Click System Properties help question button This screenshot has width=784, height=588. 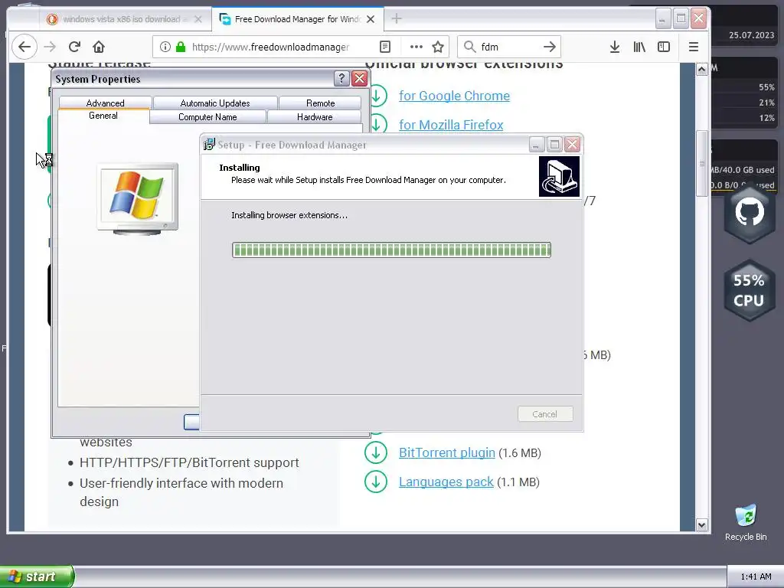(x=341, y=79)
